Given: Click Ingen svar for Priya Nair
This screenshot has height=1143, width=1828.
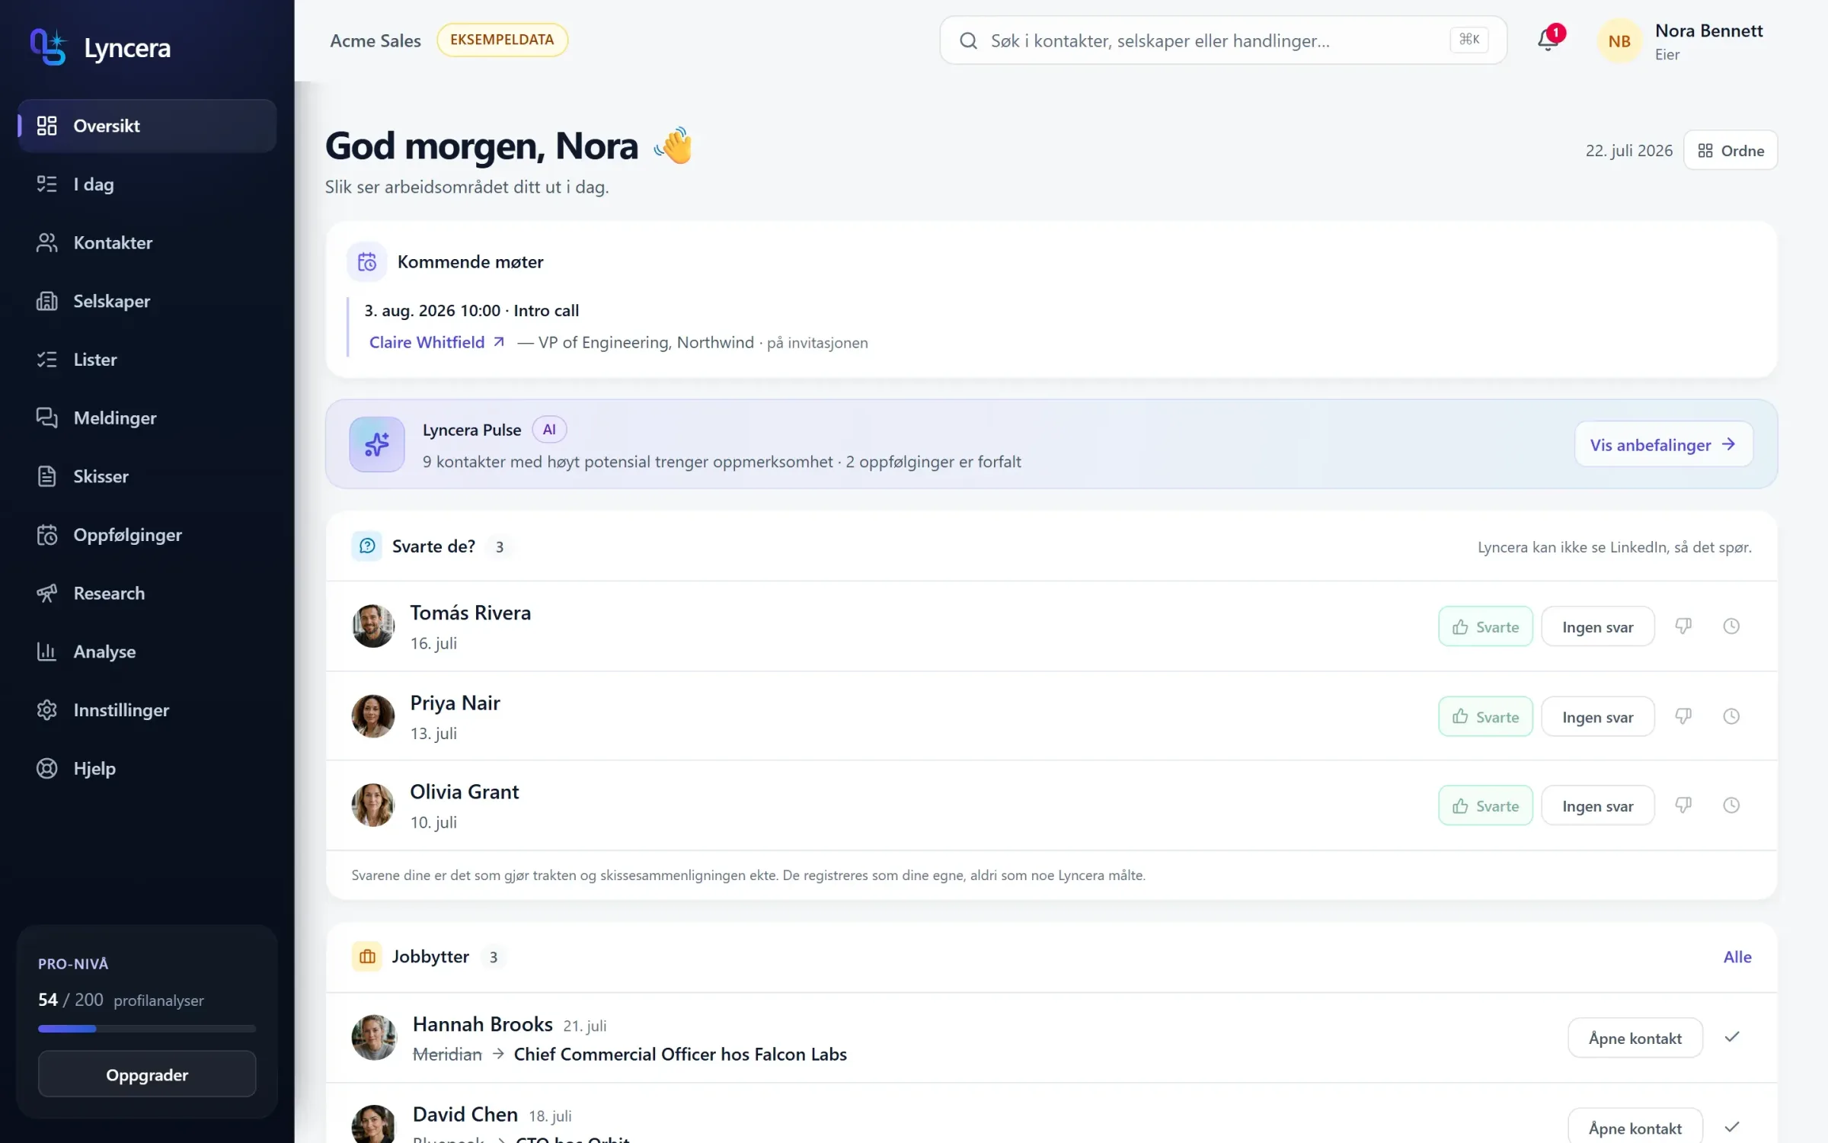Looking at the screenshot, I should coord(1598,716).
